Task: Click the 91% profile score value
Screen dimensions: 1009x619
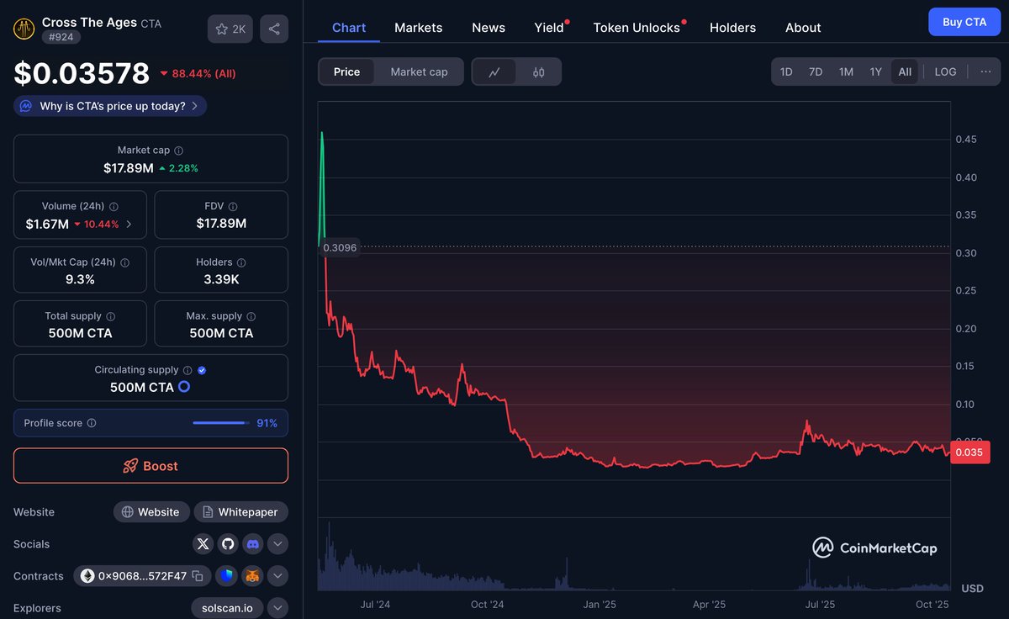Action: pos(267,423)
